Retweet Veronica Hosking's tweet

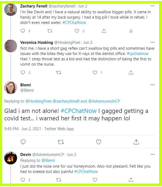point(59,72)
